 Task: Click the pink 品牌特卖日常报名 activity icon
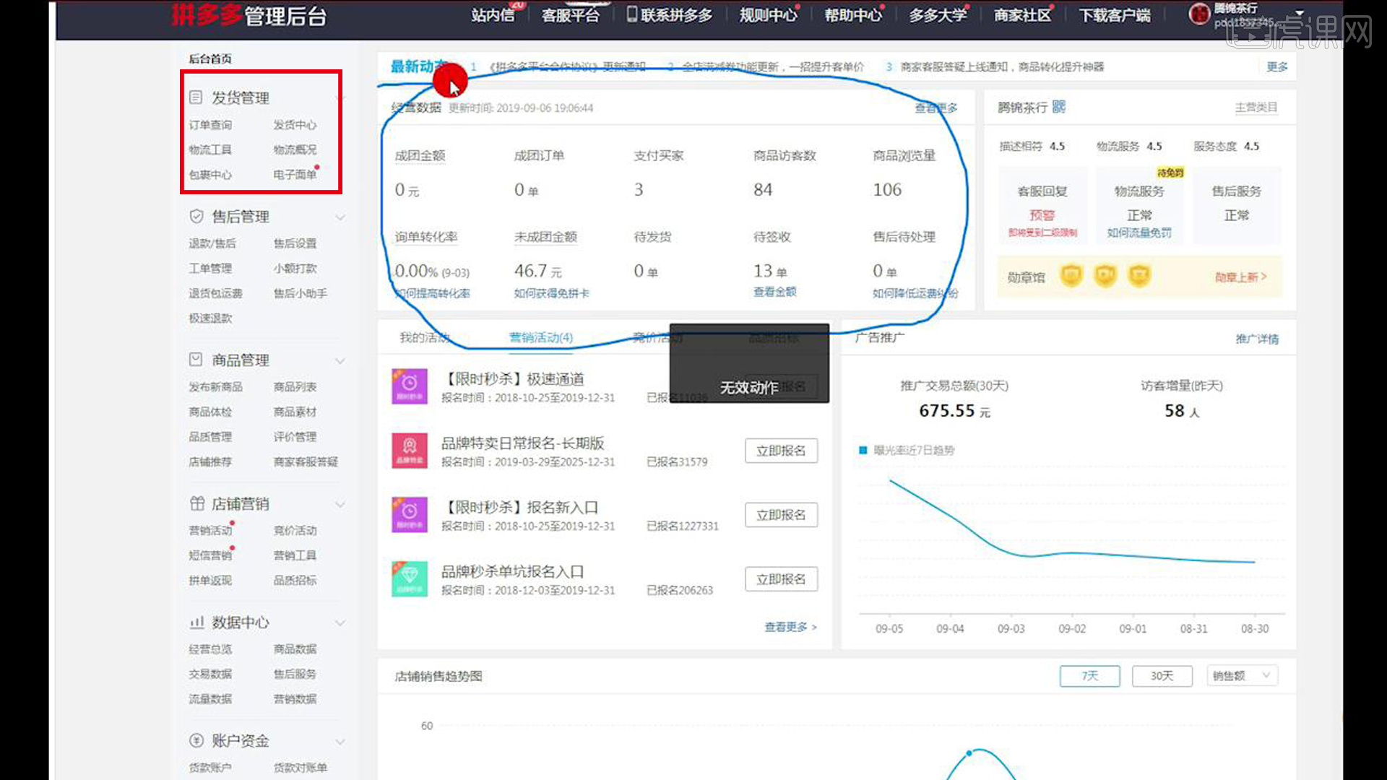coord(410,450)
